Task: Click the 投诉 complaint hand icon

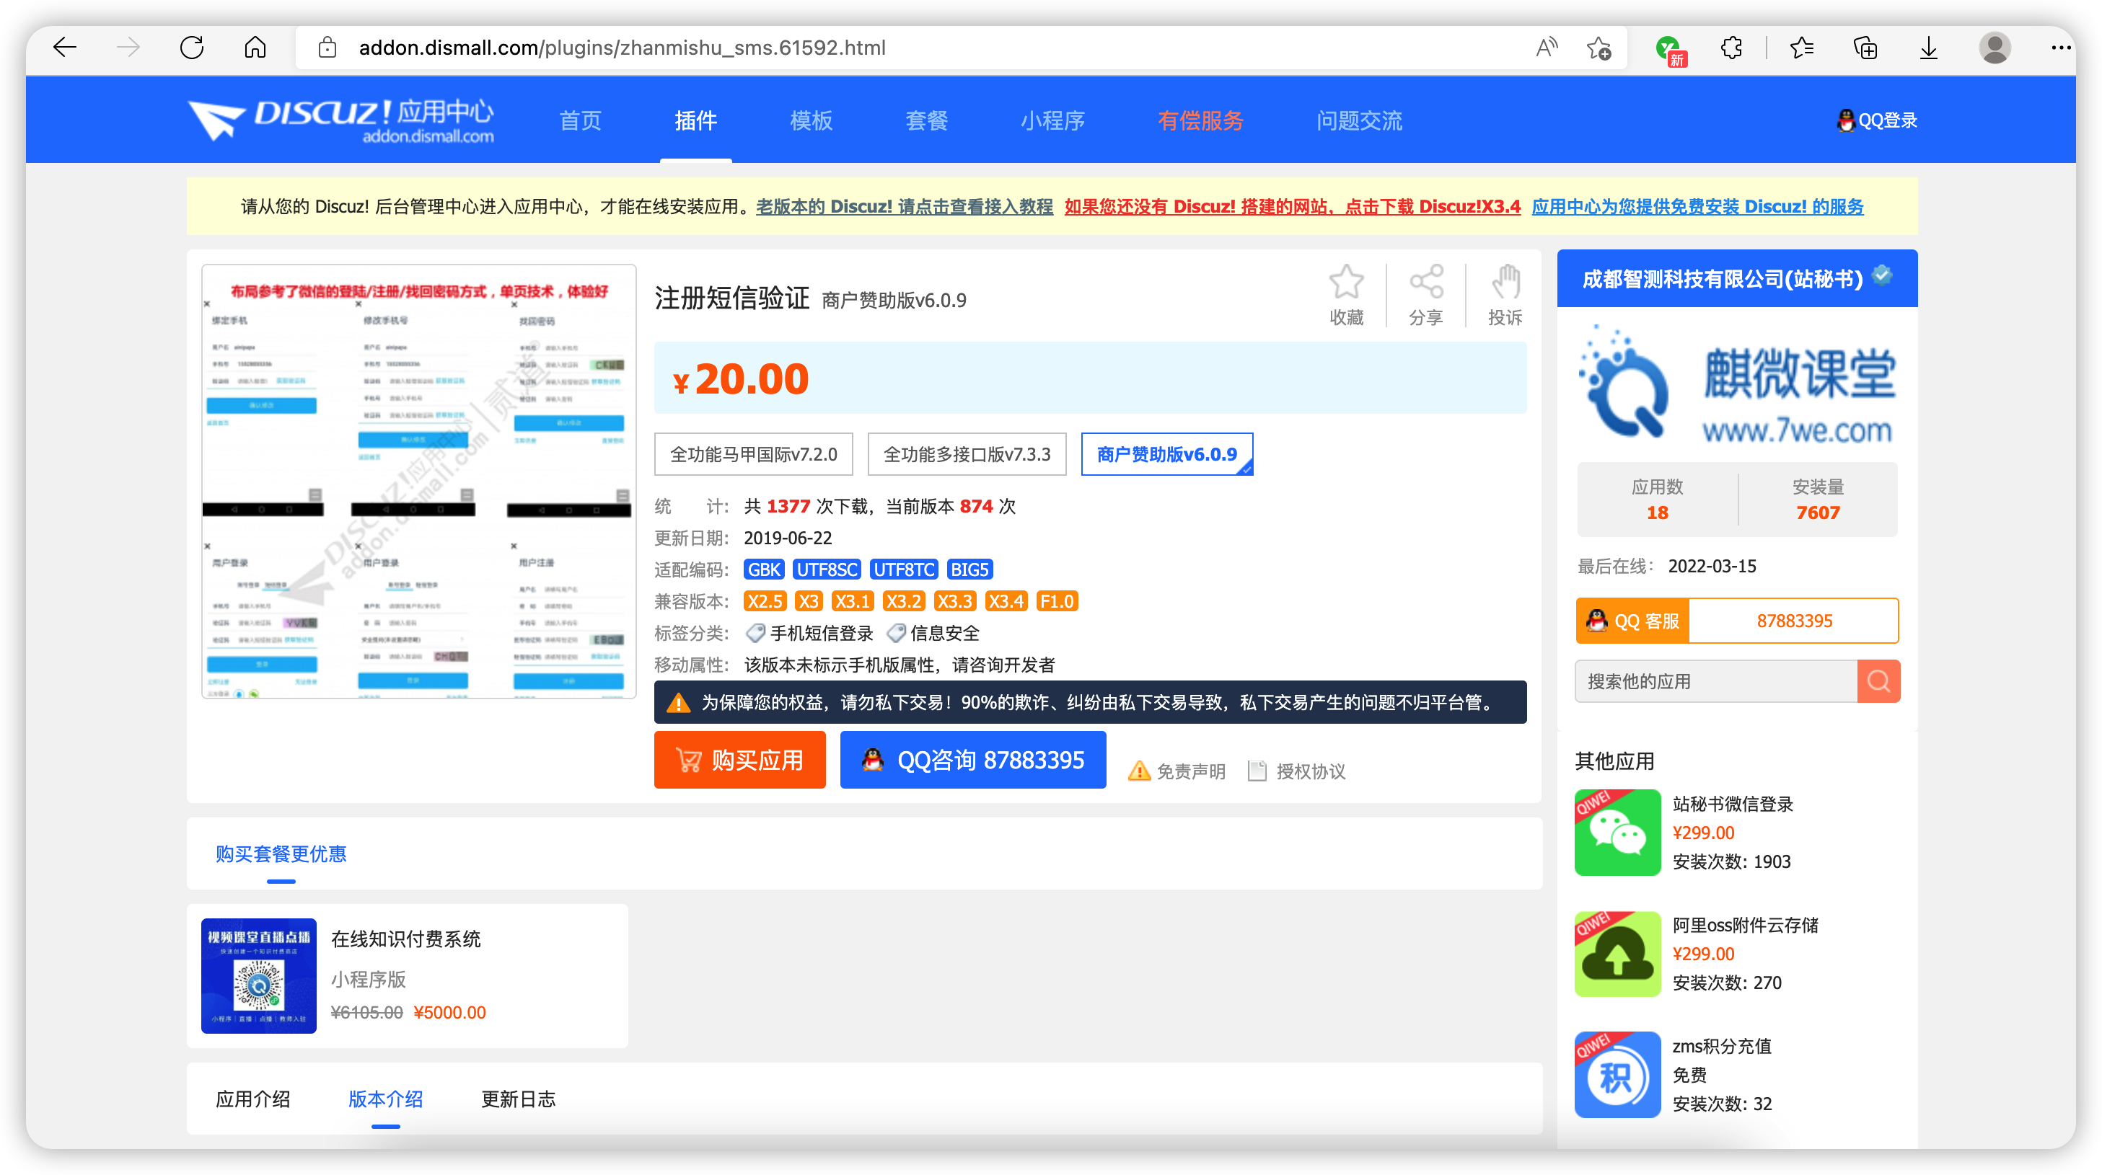Action: 1505,285
